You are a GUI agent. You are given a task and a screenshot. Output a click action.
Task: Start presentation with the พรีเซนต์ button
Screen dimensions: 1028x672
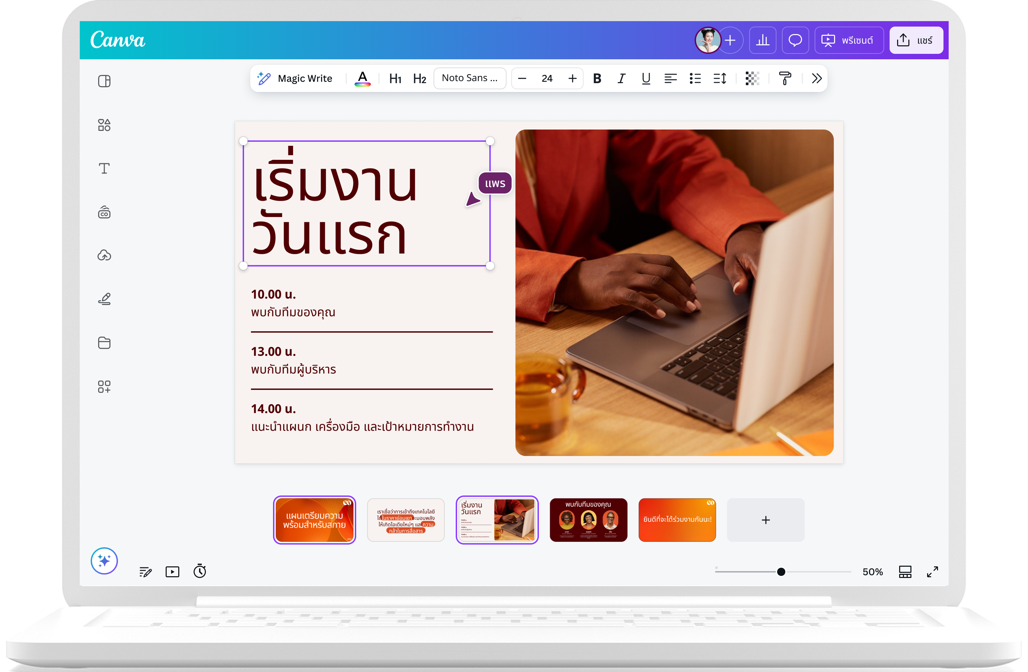point(848,40)
